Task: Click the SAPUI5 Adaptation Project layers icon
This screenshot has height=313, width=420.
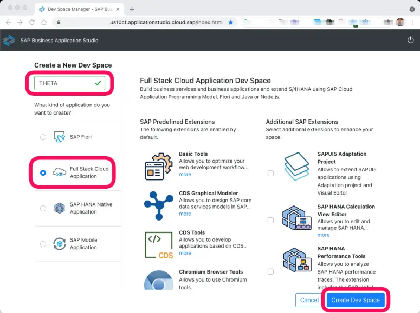Action: point(297,167)
